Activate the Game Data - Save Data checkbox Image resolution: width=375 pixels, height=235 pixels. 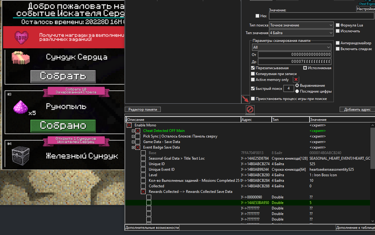coord(138,142)
